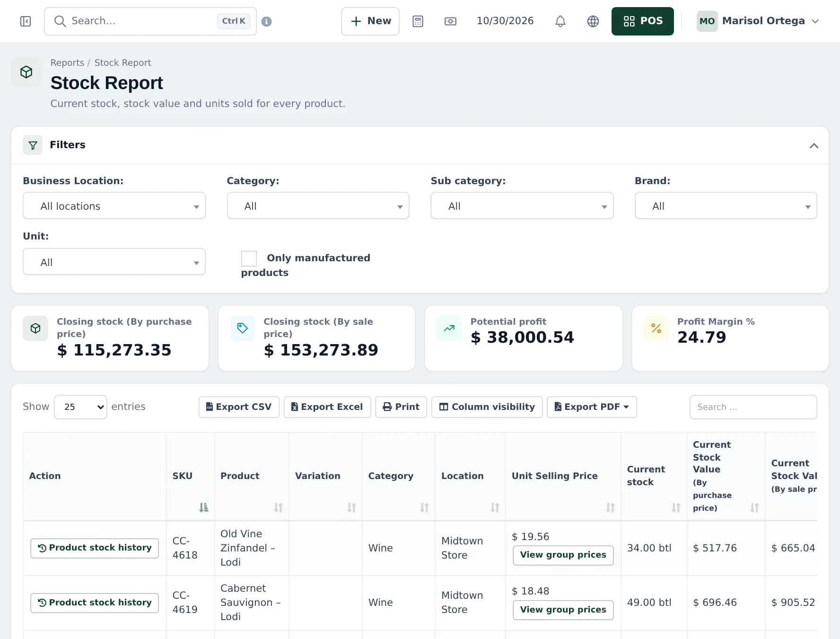
Task: Click the info icon next to search
Action: (x=266, y=21)
